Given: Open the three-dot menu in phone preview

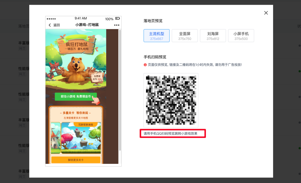Looking at the screenshot, I should [117, 25].
